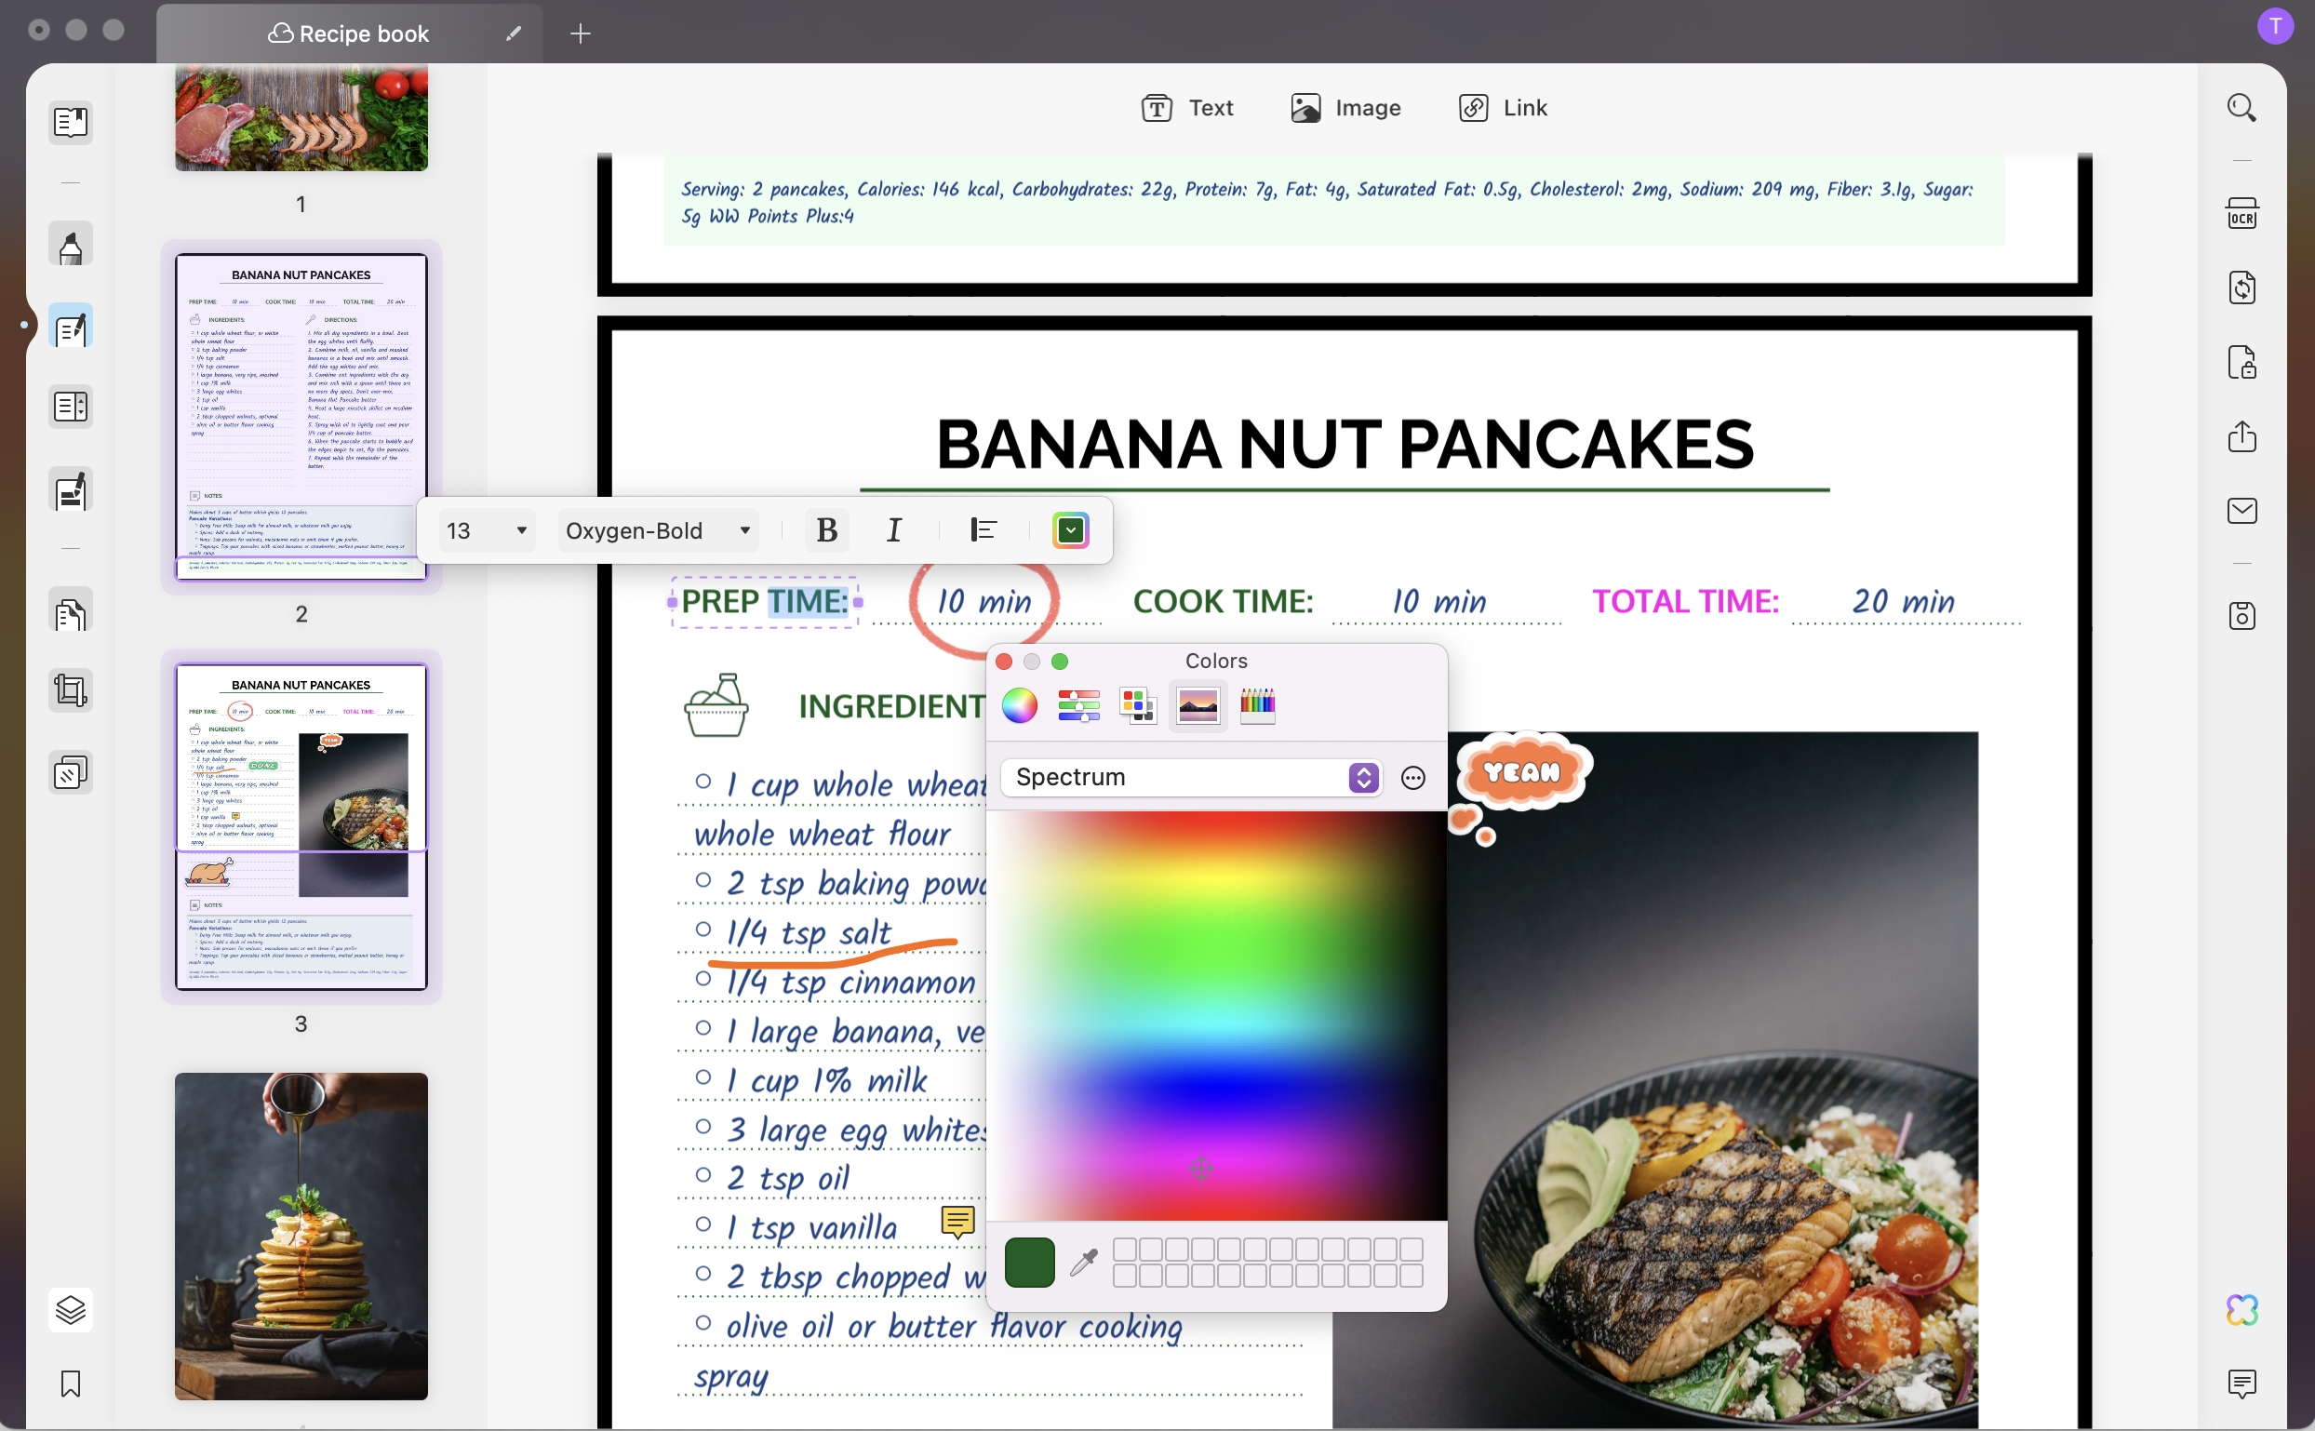Open the Spectrum palette selector

1190,777
